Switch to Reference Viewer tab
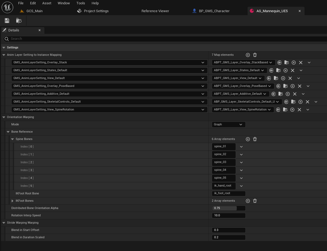 coord(155,11)
